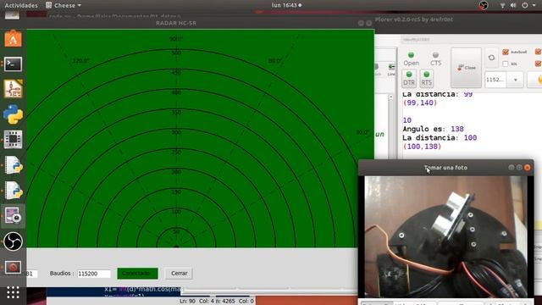Click the green Conectado button

(x=137, y=273)
